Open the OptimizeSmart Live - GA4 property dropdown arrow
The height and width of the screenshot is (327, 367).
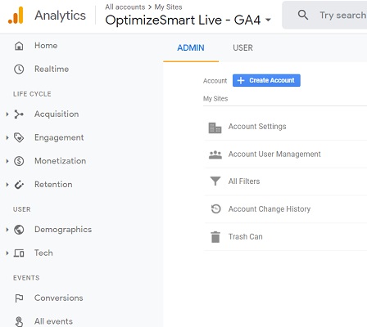coord(268,20)
